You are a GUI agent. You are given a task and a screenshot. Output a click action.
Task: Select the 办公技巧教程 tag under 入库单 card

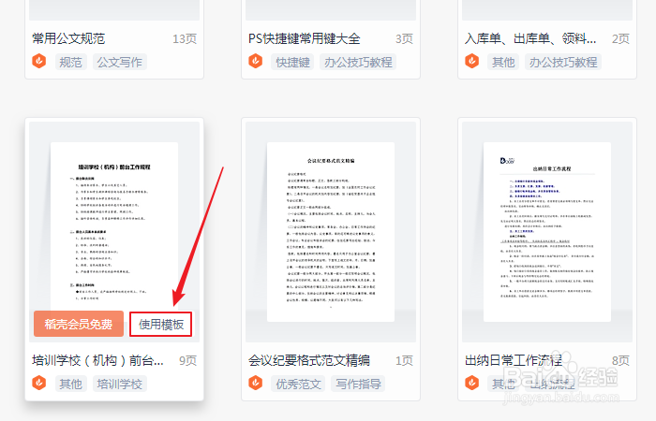(563, 62)
